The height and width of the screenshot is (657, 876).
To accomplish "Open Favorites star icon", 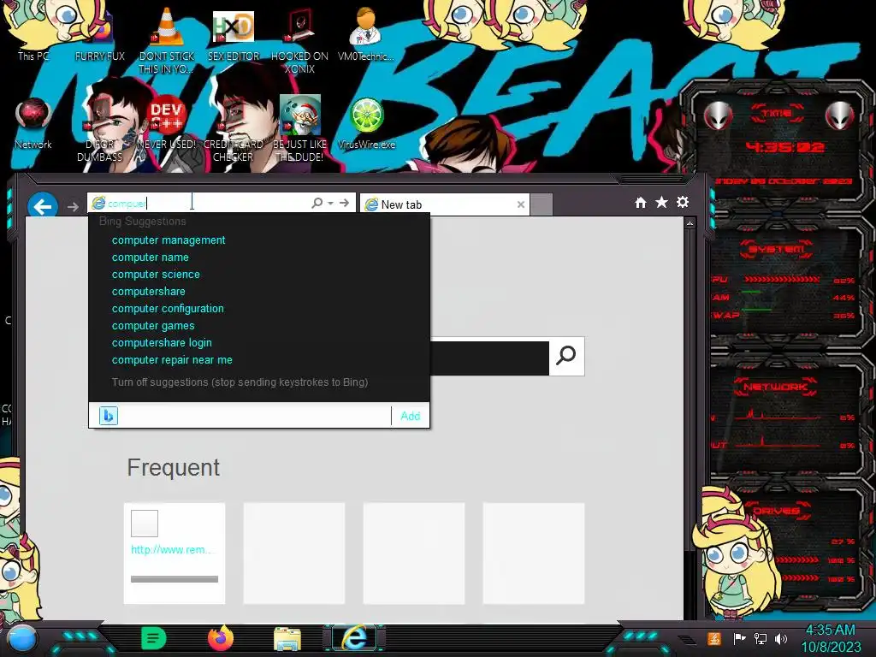I will pyautogui.click(x=661, y=202).
